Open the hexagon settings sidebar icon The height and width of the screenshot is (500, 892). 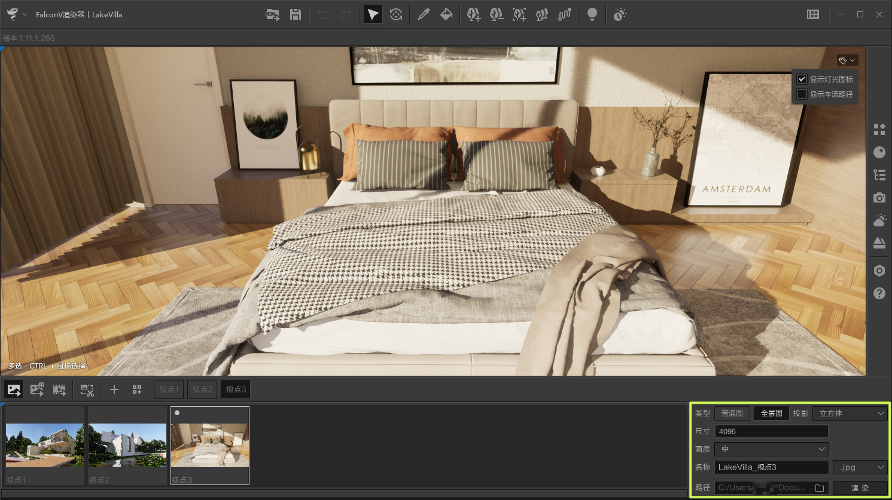pos(879,271)
